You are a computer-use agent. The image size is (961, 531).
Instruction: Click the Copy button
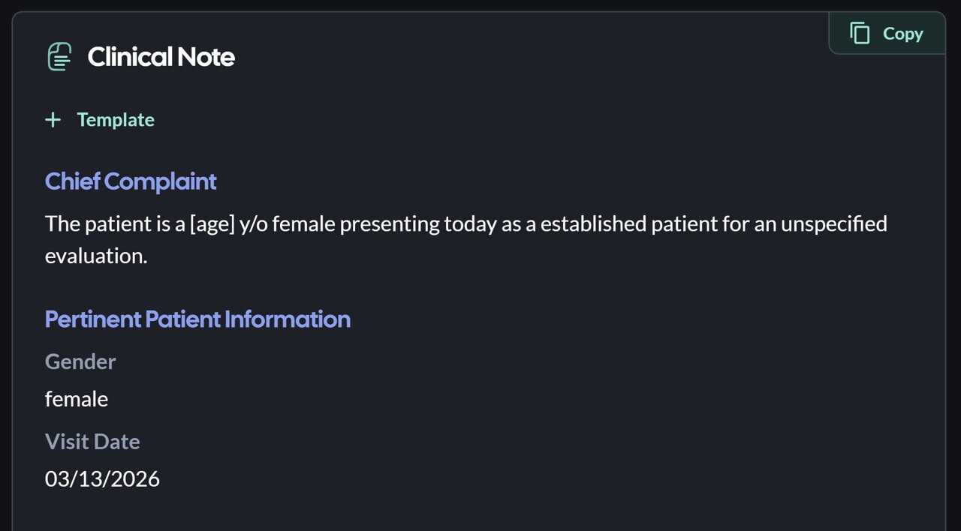pyautogui.click(x=887, y=33)
